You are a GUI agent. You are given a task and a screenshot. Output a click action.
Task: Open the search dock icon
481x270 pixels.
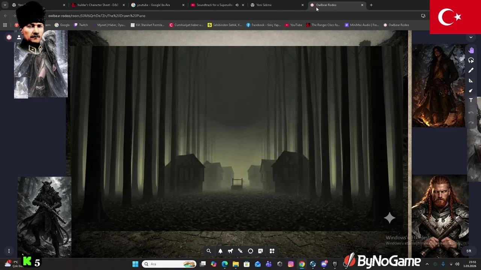209,251
